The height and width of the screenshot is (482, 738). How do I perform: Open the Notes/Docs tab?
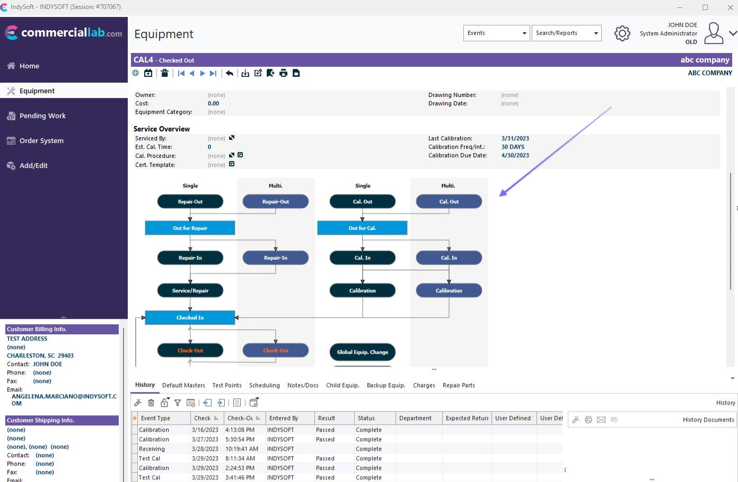(x=303, y=385)
